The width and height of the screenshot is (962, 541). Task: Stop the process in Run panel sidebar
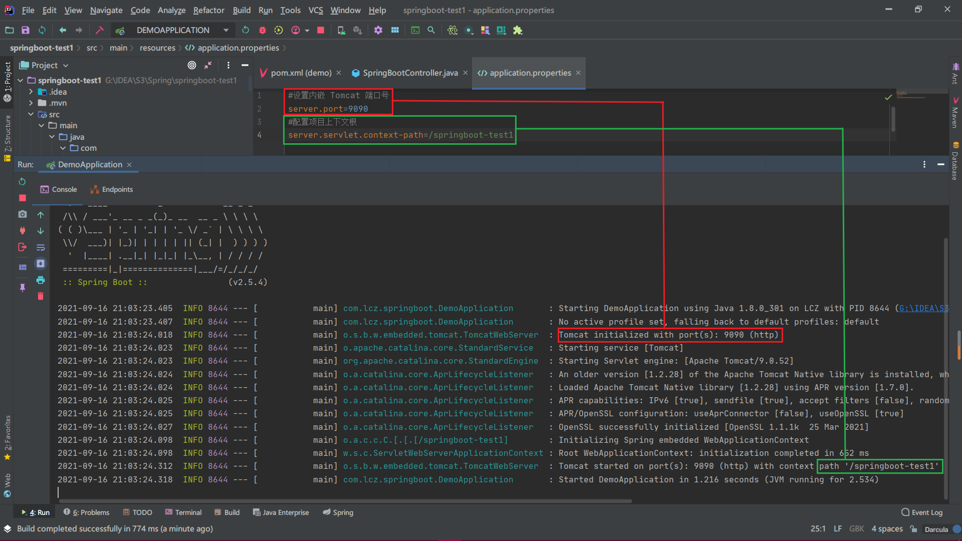point(23,198)
